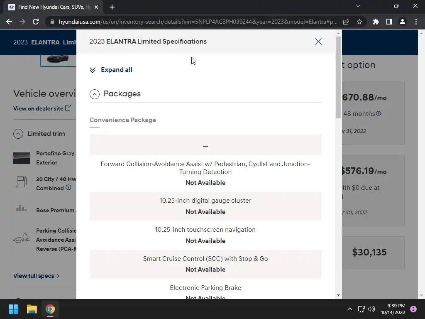This screenshot has height=319, width=425.
Task: Click the Packages section heading
Action: [122, 94]
